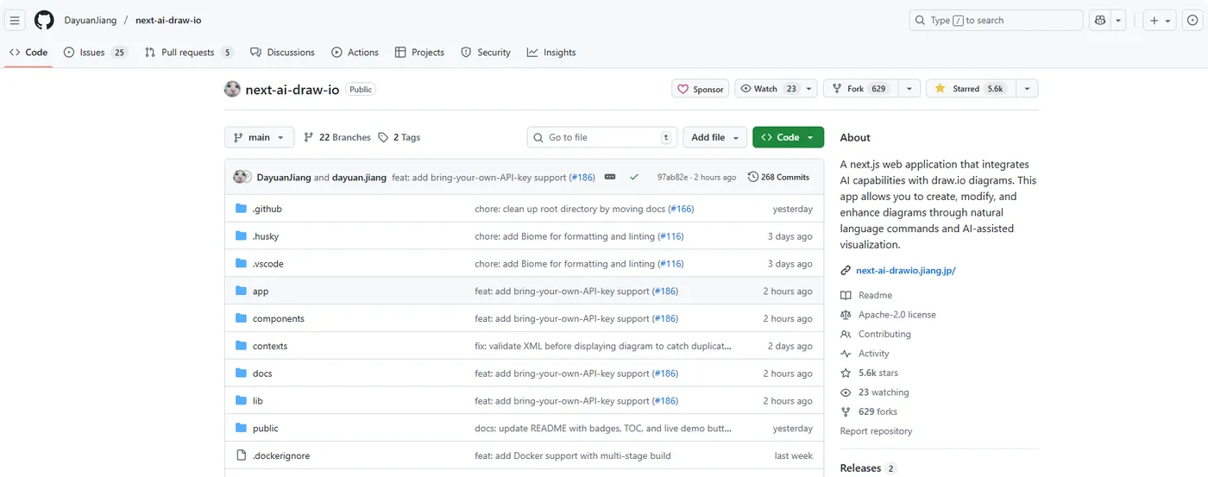Open the app folder

coord(260,292)
